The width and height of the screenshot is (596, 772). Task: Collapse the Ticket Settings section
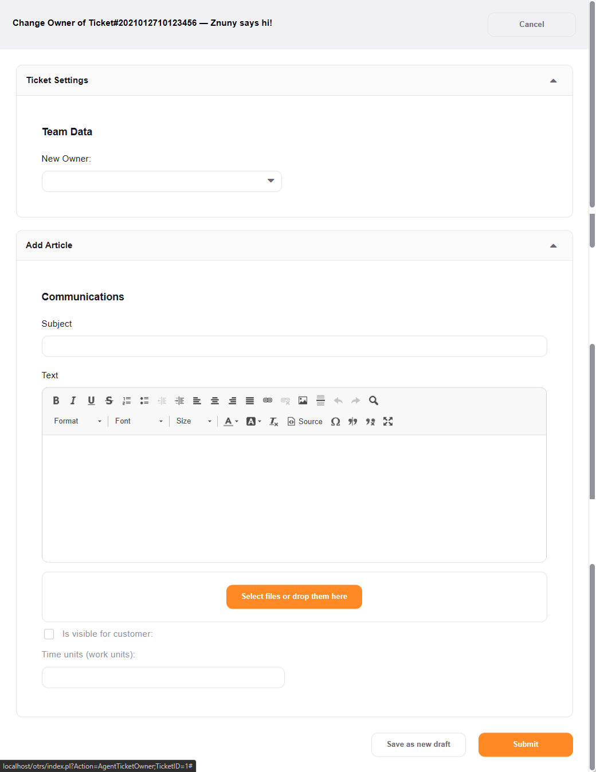pos(553,80)
